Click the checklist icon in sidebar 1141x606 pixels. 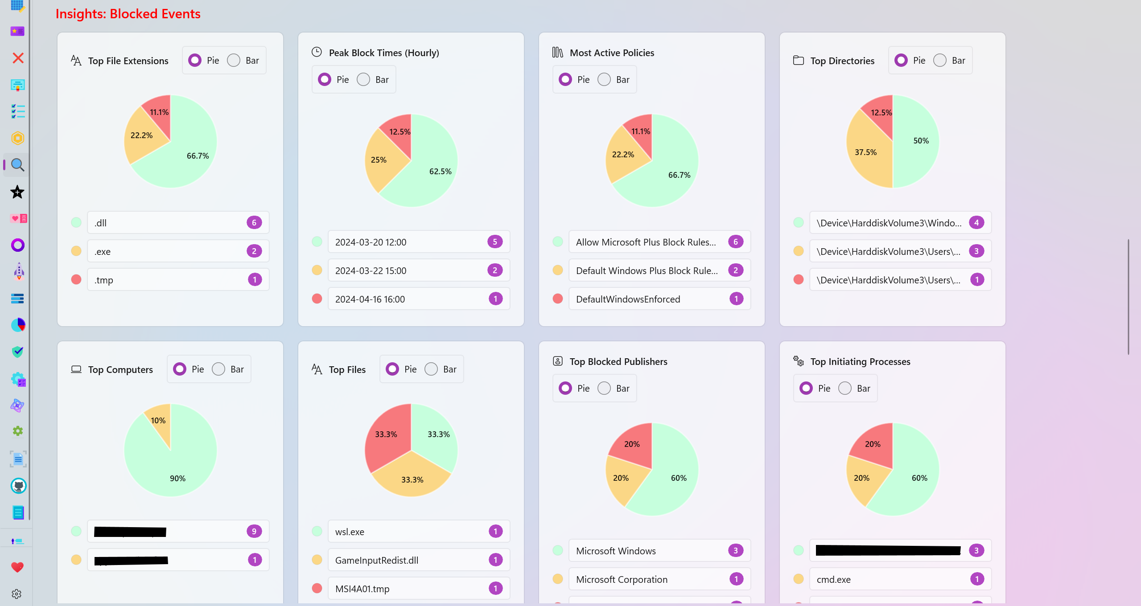click(x=18, y=111)
